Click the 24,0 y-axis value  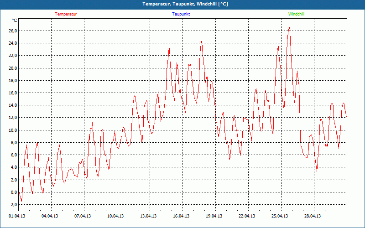point(13,43)
